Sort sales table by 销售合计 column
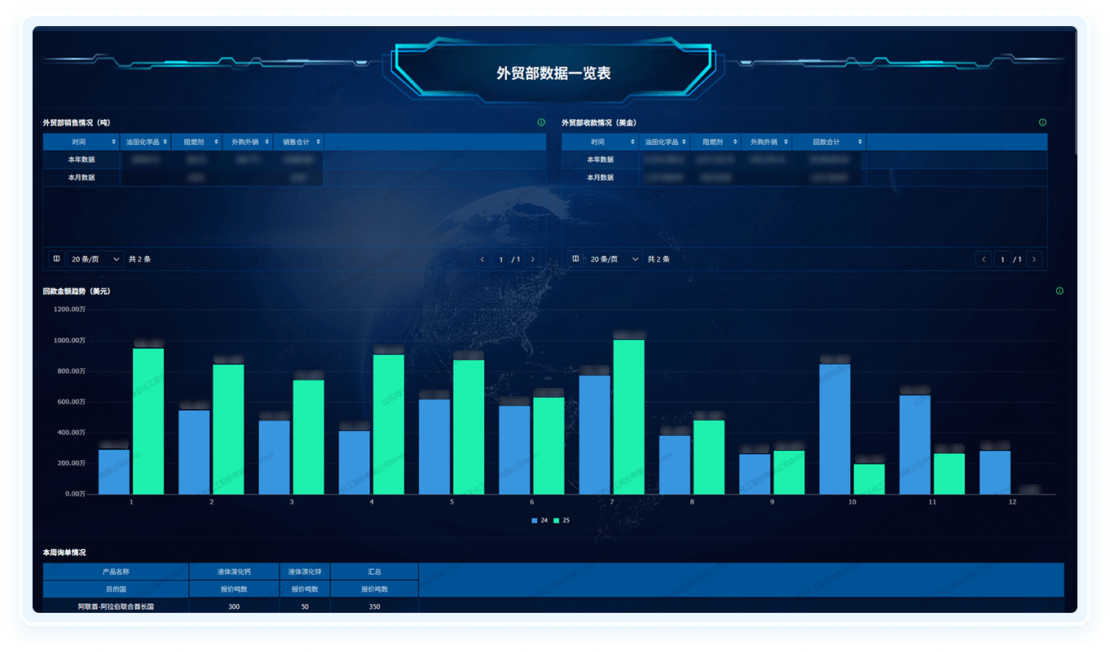Screen dimensions: 1110x652 point(317,142)
